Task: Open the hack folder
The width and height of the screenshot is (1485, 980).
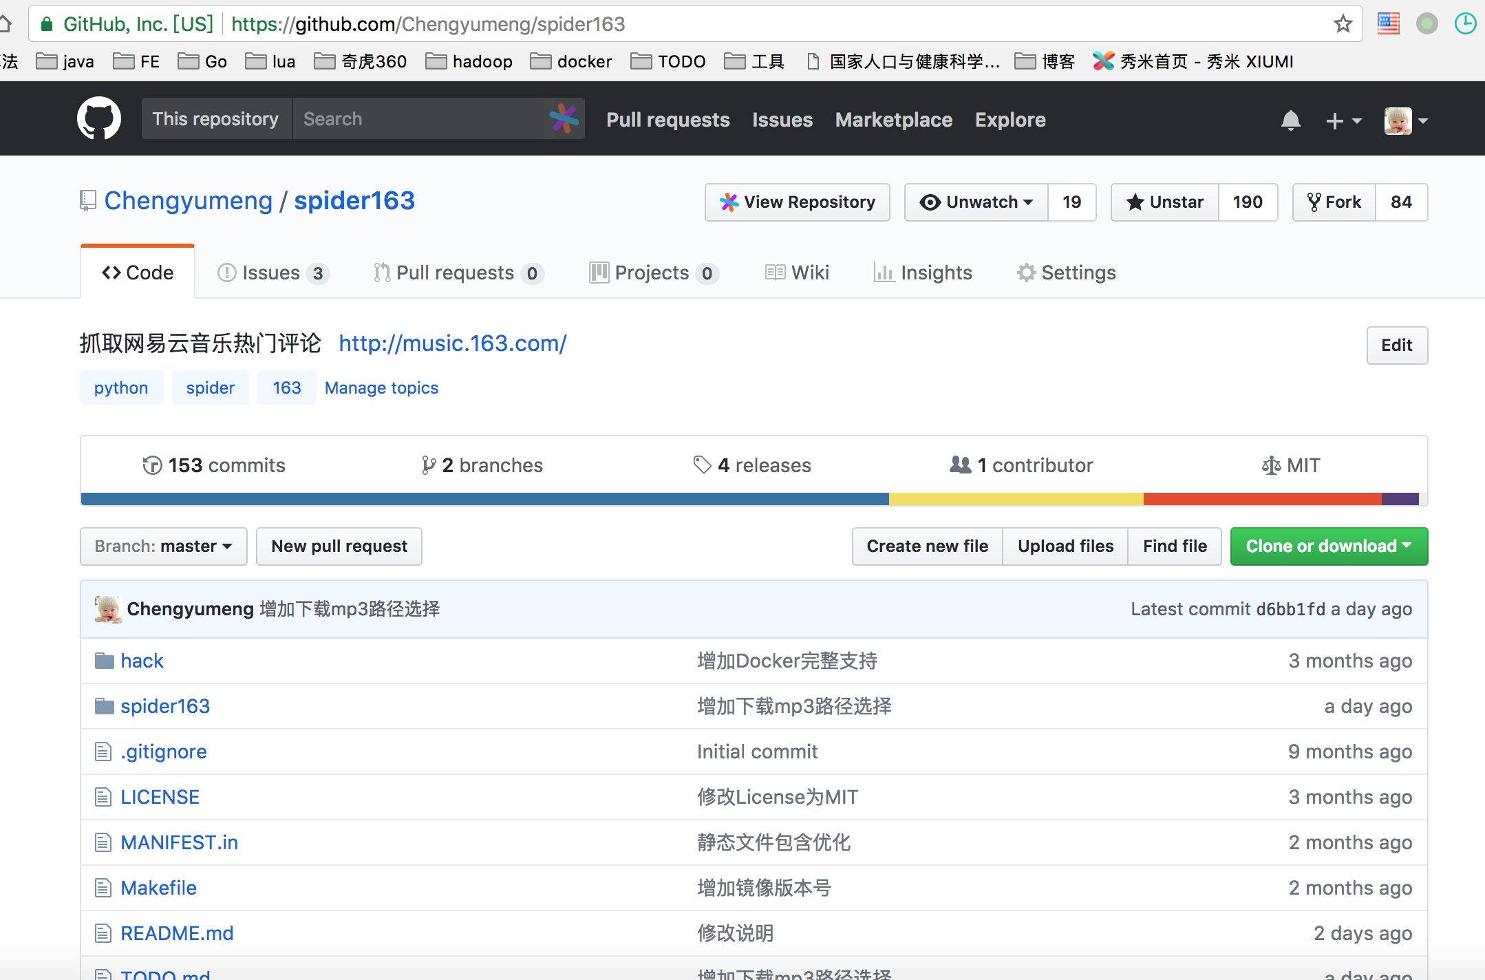Action: (142, 661)
